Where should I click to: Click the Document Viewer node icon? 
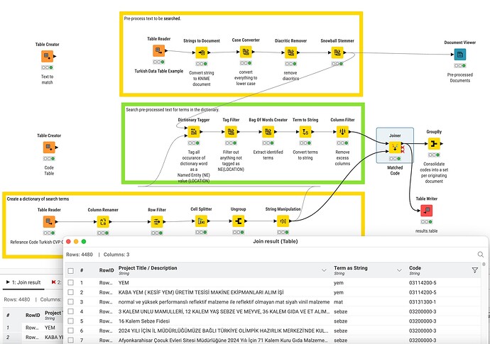459,54
